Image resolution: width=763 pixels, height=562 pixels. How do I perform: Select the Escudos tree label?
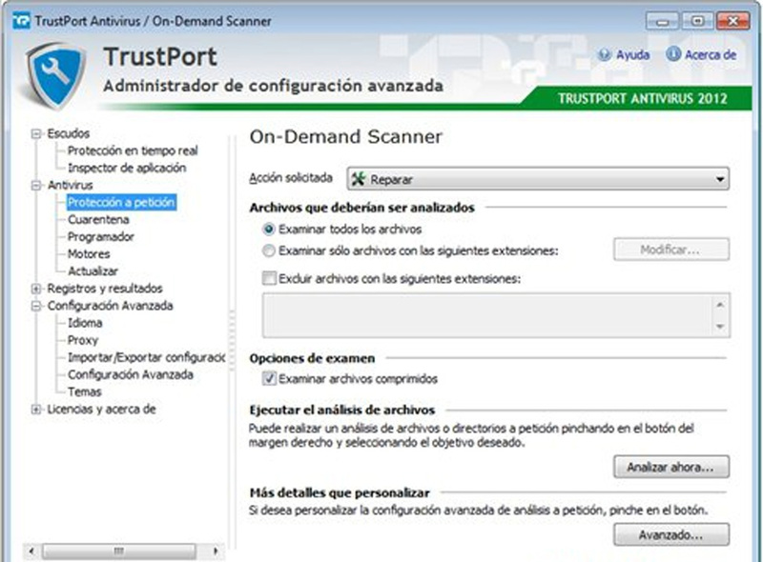68,133
